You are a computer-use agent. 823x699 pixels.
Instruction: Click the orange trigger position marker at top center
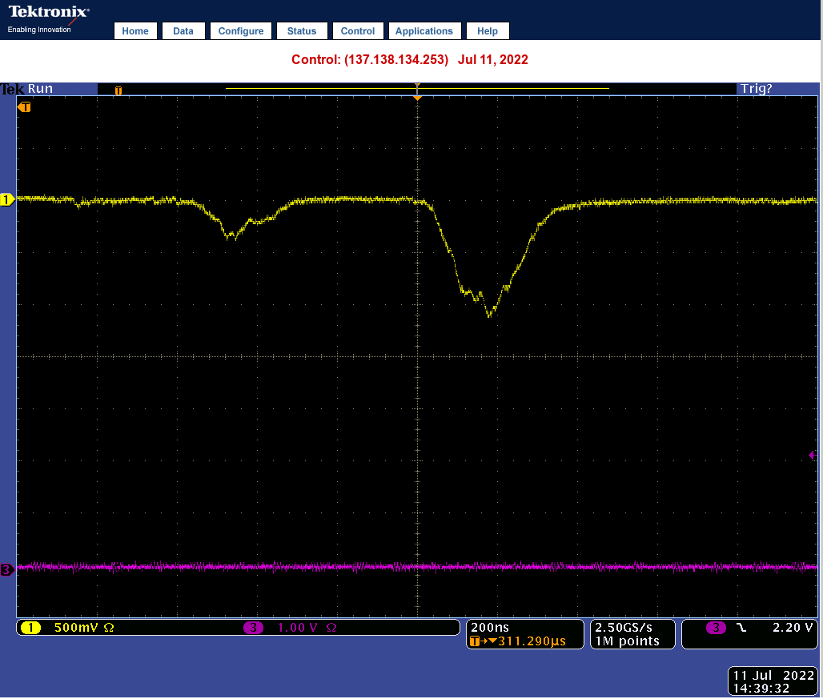click(x=416, y=95)
